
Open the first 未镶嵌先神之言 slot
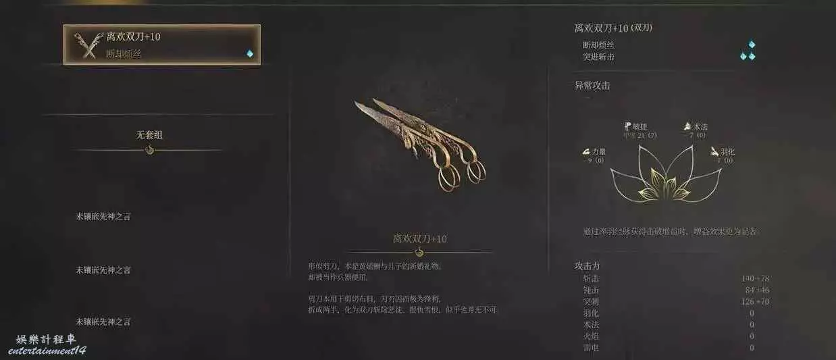(103, 217)
